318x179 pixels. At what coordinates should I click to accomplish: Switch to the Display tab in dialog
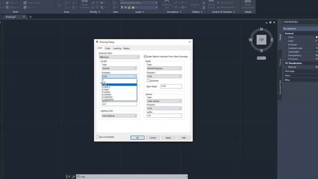(126, 48)
